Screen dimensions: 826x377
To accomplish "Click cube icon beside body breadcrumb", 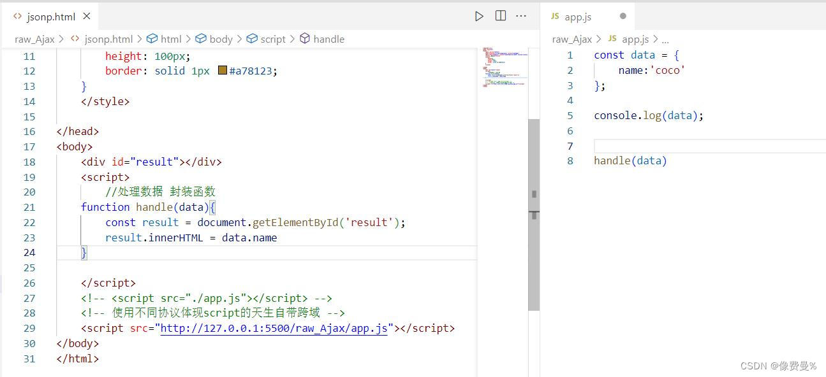I will (x=201, y=39).
